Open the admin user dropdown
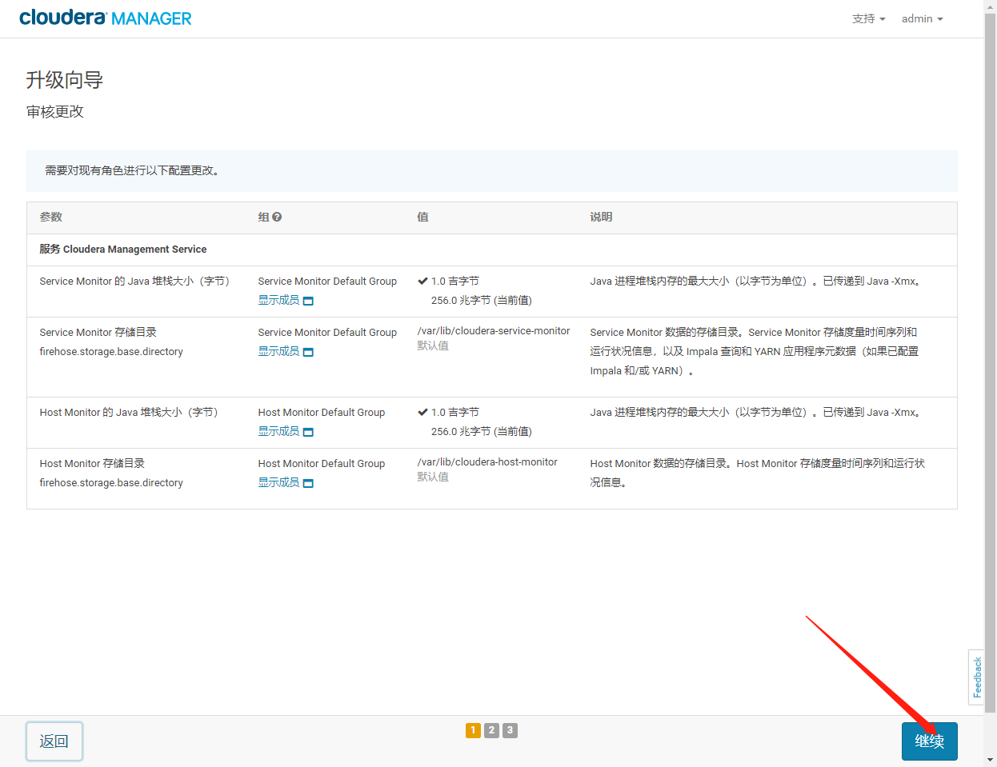 point(922,18)
